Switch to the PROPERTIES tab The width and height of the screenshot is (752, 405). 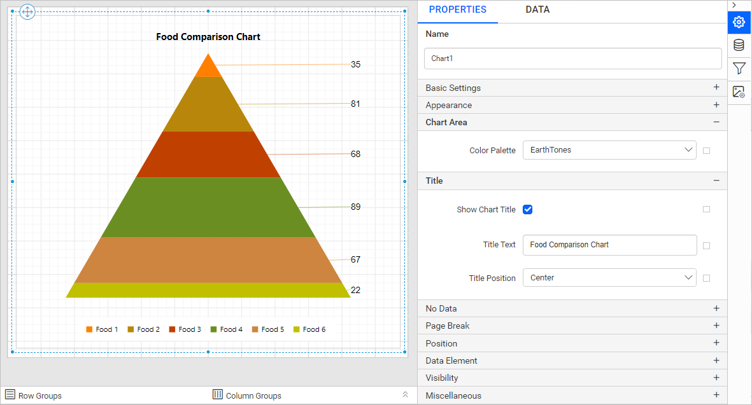coord(458,10)
